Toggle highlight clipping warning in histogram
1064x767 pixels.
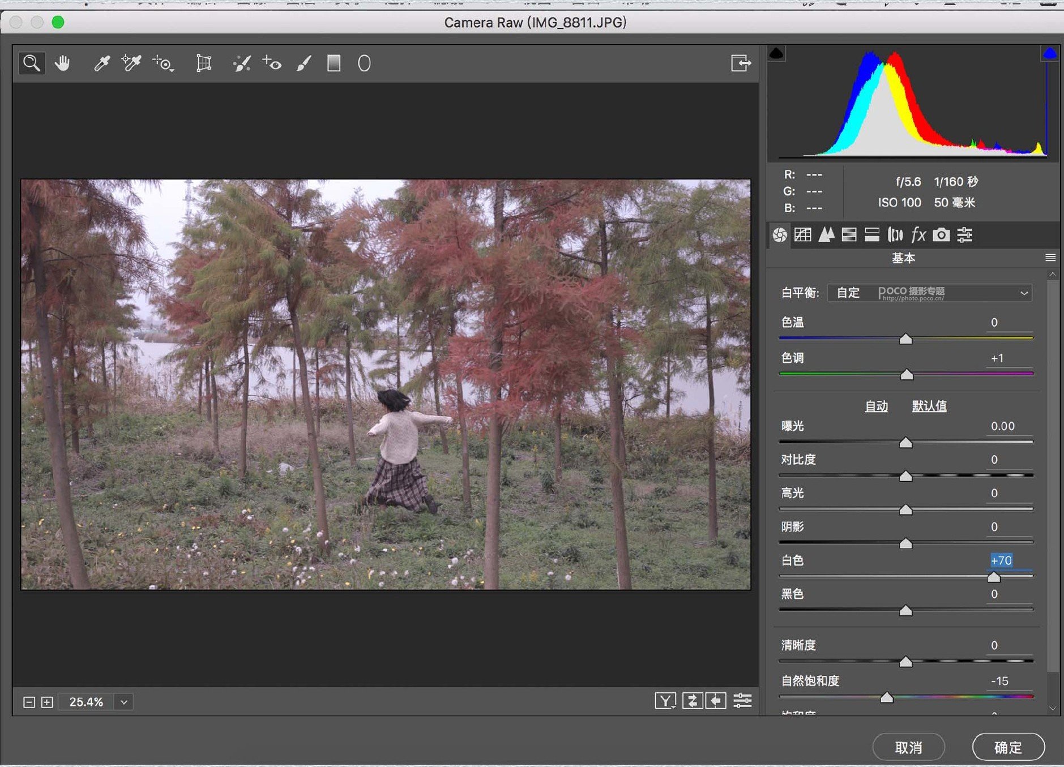coord(1049,54)
